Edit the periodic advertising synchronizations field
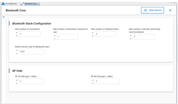This screenshot has height=104, width=178. click(143, 37)
